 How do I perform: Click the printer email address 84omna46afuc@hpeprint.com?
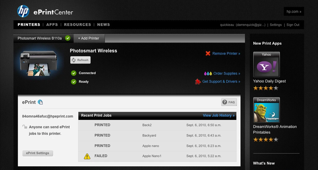(48, 116)
